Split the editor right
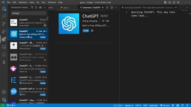The width and height of the screenshot is (191, 107). click(x=112, y=7)
